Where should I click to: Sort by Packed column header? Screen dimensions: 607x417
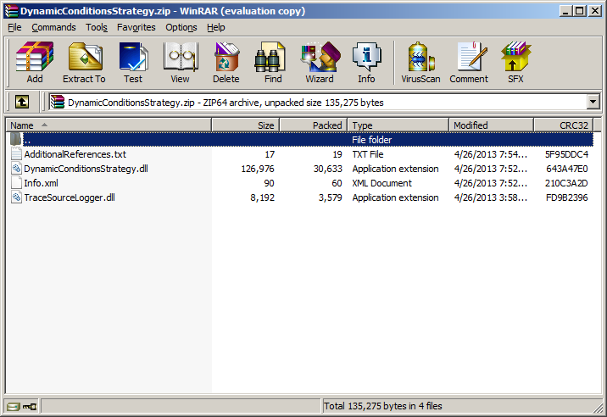[x=313, y=125]
